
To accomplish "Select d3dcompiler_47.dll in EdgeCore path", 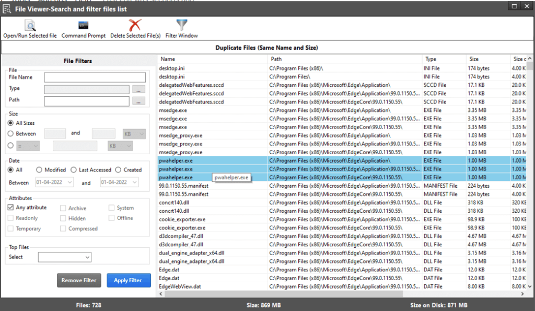I will [x=342, y=245].
